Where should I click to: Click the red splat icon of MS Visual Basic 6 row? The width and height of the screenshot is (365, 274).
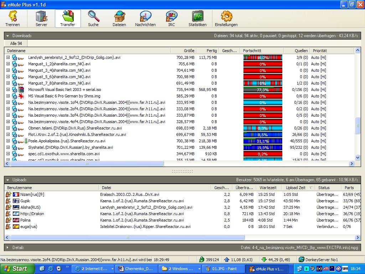pyautogui.click(x=21, y=96)
